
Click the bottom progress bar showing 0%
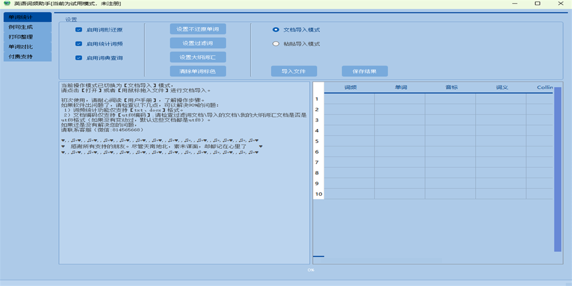click(x=311, y=270)
